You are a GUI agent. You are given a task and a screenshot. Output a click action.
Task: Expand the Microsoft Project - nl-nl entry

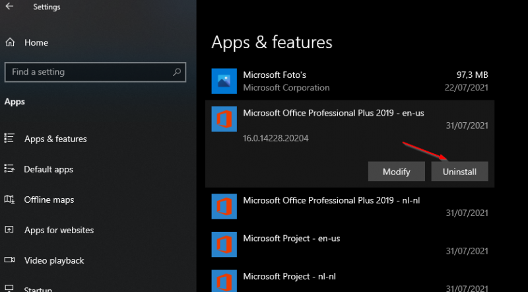click(350, 281)
